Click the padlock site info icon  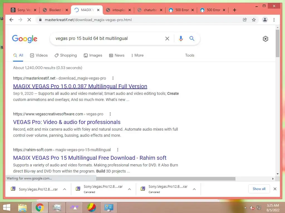(40, 20)
